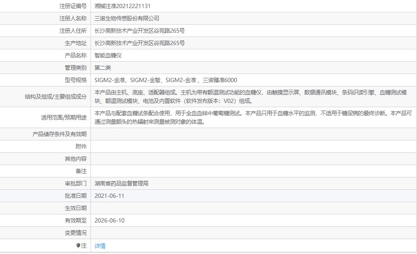Click the 有效期至 label

pos(76,220)
